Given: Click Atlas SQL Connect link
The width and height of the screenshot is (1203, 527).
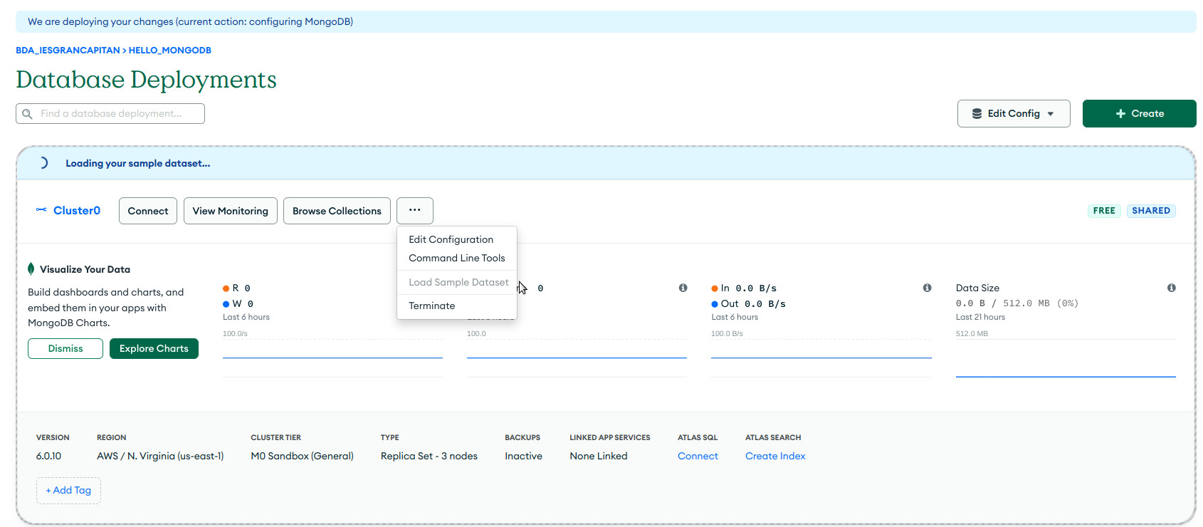Looking at the screenshot, I should pos(698,456).
